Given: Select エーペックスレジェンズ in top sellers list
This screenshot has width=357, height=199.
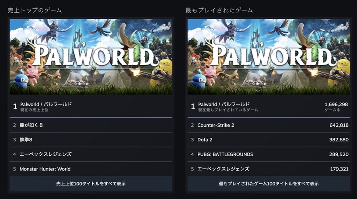Looking at the screenshot, I should coord(91,154).
